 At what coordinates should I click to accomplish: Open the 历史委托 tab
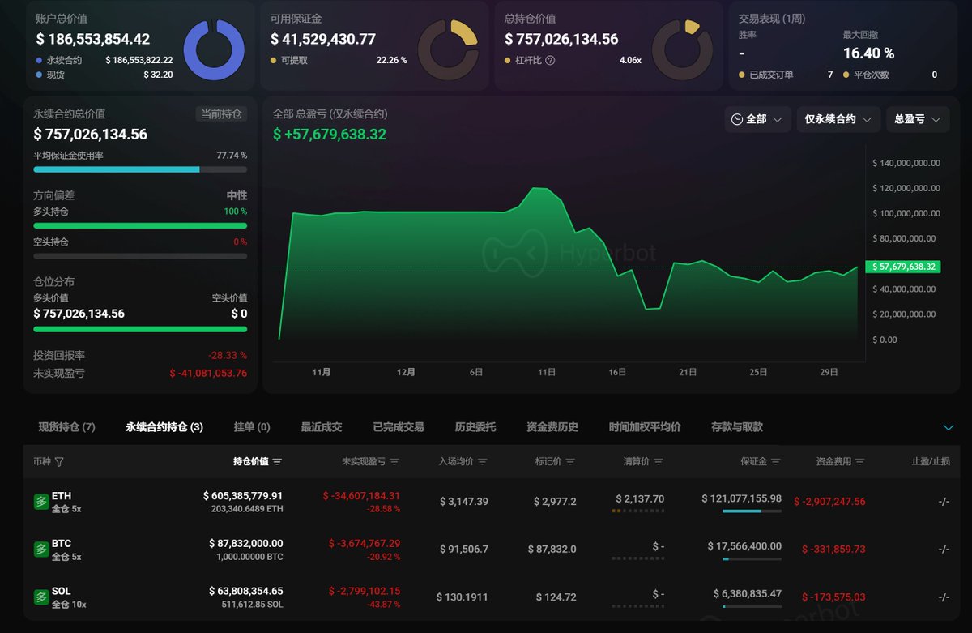(x=475, y=427)
